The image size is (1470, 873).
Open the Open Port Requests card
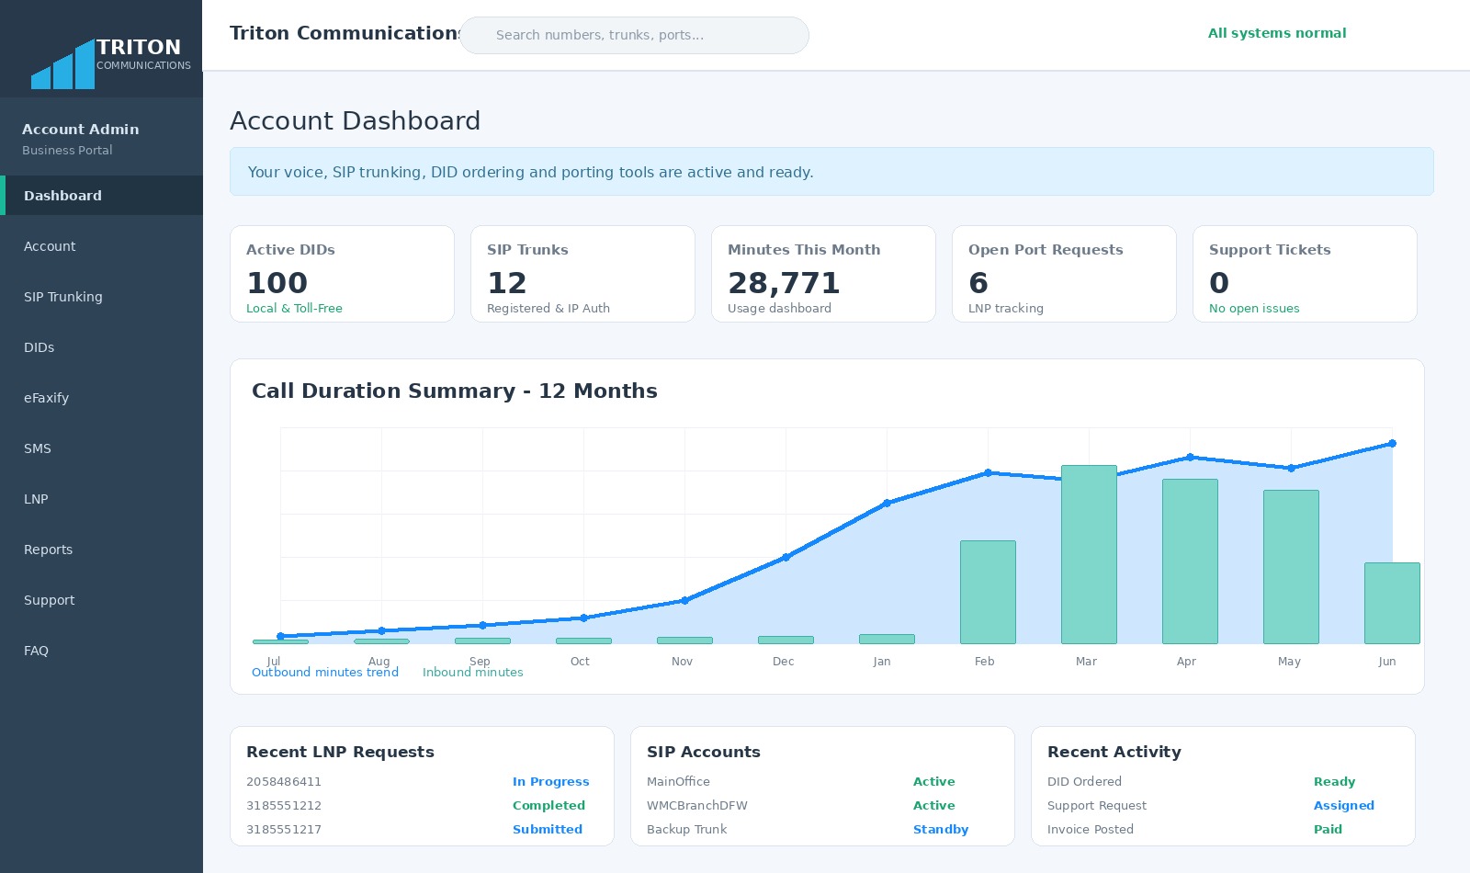tap(1064, 274)
